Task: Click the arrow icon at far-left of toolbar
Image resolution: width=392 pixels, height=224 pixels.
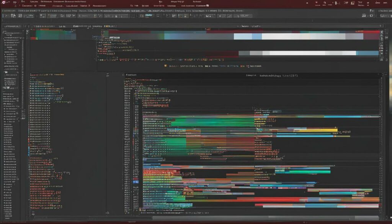Action: tap(6, 16)
